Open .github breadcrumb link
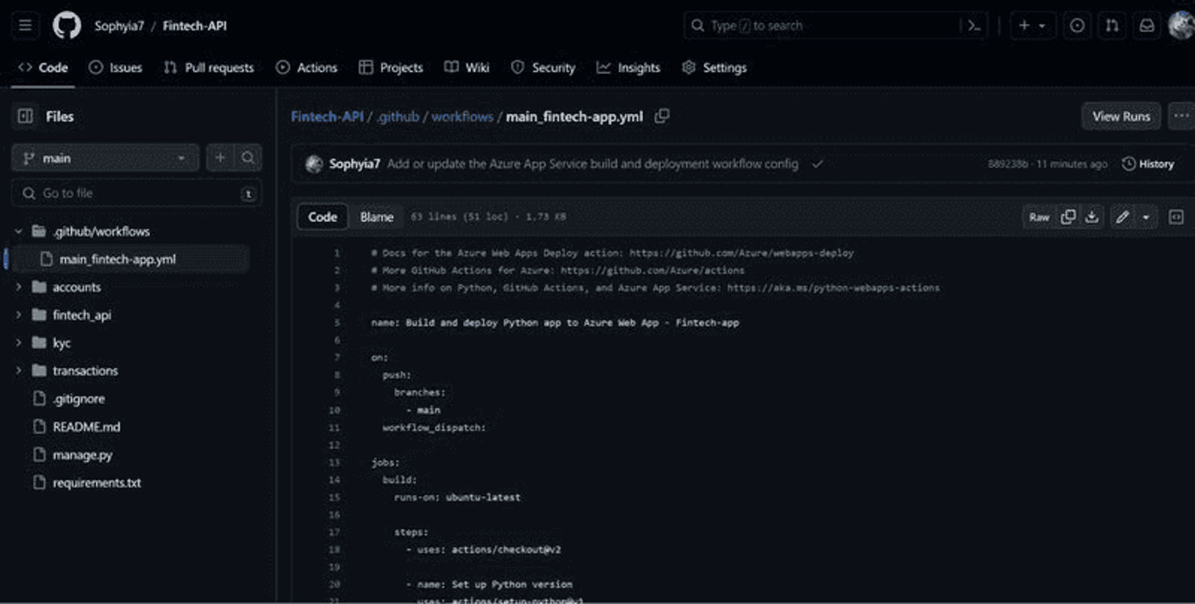 pos(398,116)
